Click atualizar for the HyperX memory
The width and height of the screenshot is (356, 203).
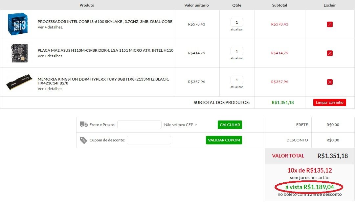pos(236,87)
